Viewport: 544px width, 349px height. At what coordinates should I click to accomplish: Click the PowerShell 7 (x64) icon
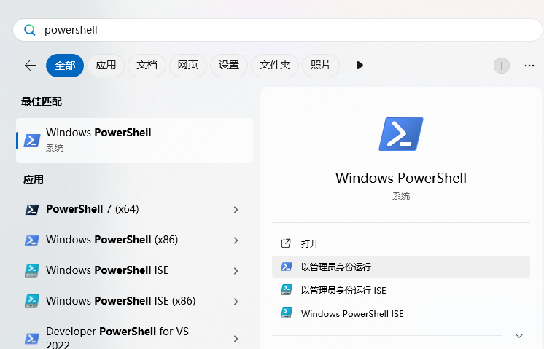[32, 210]
